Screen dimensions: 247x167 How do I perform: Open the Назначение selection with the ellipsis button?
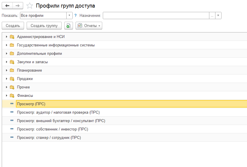tap(212, 15)
